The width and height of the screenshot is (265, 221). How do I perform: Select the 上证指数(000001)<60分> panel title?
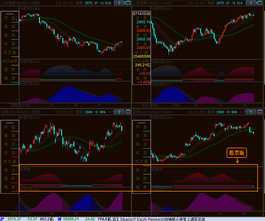[x=153, y=3]
